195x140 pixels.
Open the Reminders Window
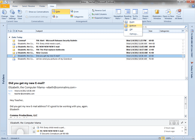pos(157,15)
